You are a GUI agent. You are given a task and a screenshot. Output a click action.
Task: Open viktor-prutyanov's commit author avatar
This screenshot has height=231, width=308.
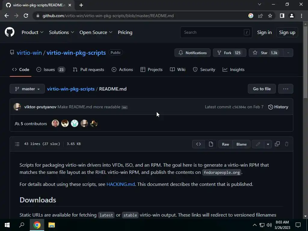pyautogui.click(x=17, y=107)
